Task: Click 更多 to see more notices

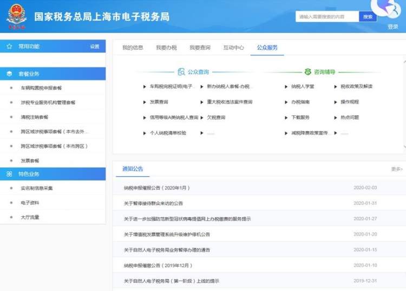Action: [x=396, y=169]
